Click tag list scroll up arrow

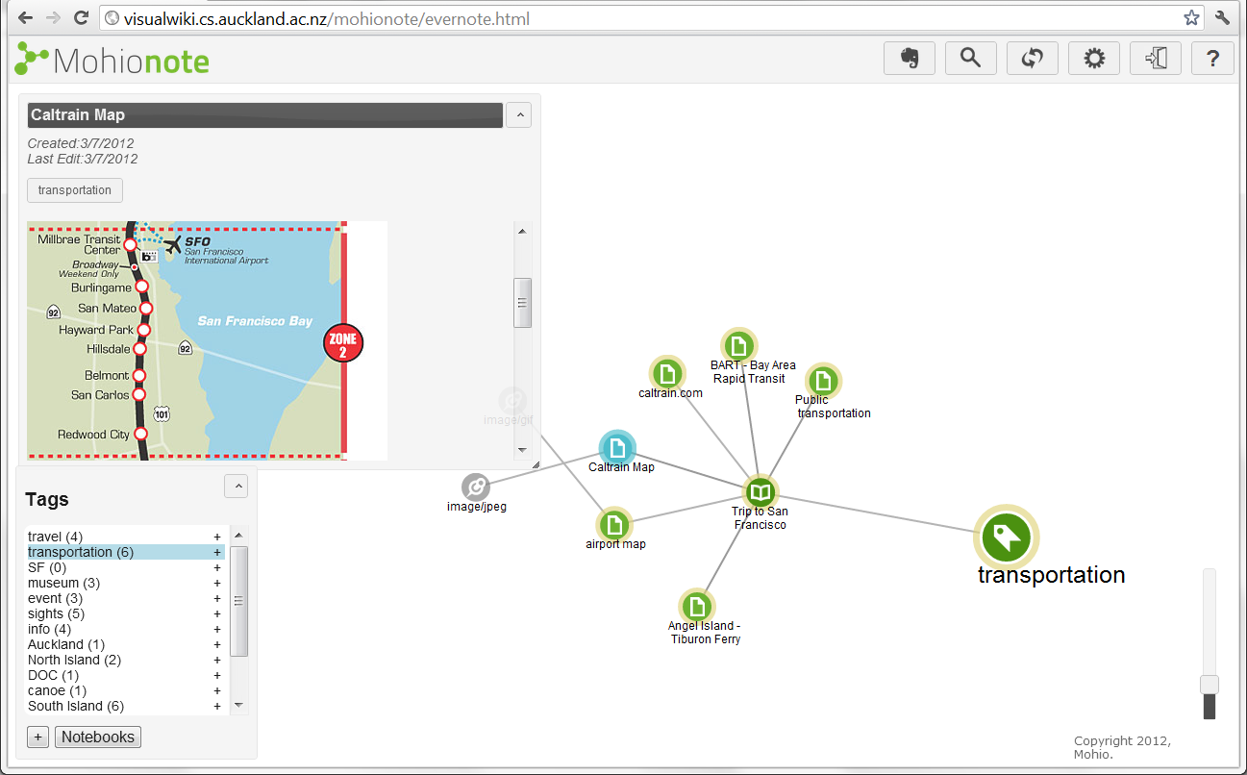coord(239,536)
